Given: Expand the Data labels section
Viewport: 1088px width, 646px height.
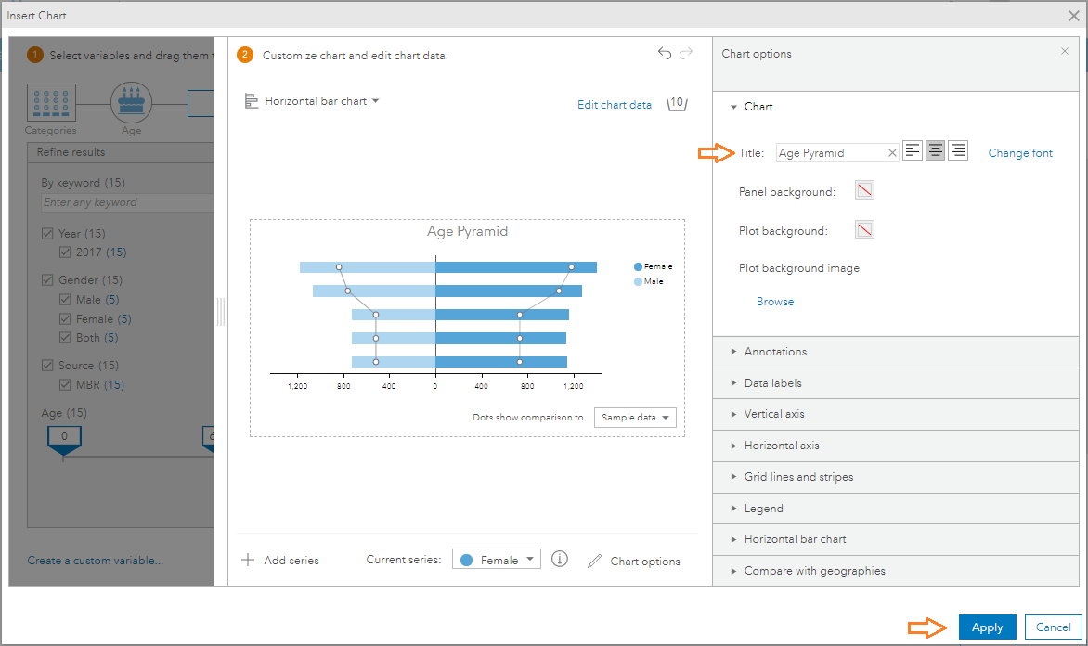Looking at the screenshot, I should click(772, 383).
